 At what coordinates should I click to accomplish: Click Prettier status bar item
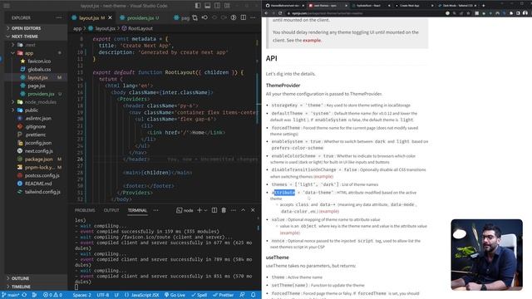coord(223,295)
